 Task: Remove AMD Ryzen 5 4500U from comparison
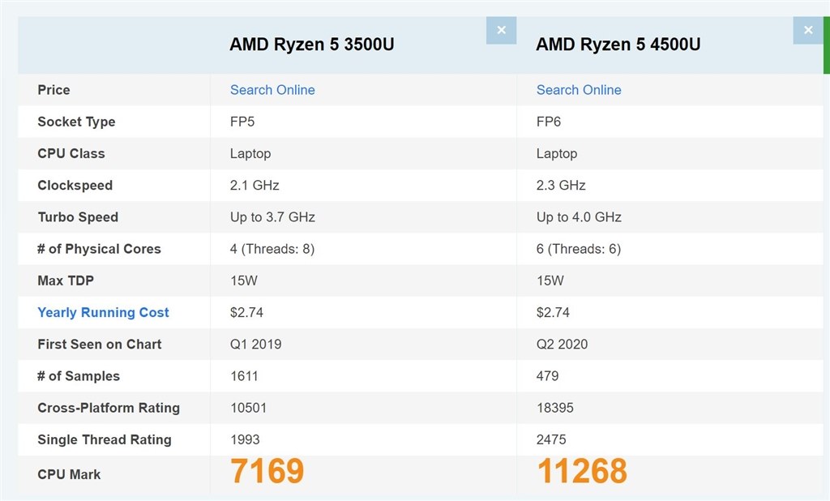[x=807, y=30]
